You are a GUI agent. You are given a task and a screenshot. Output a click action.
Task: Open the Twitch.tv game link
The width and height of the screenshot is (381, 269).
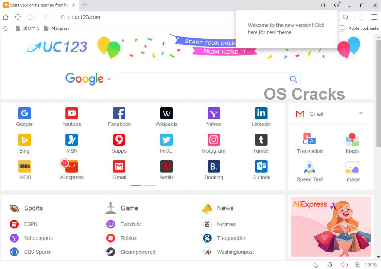pyautogui.click(x=124, y=224)
